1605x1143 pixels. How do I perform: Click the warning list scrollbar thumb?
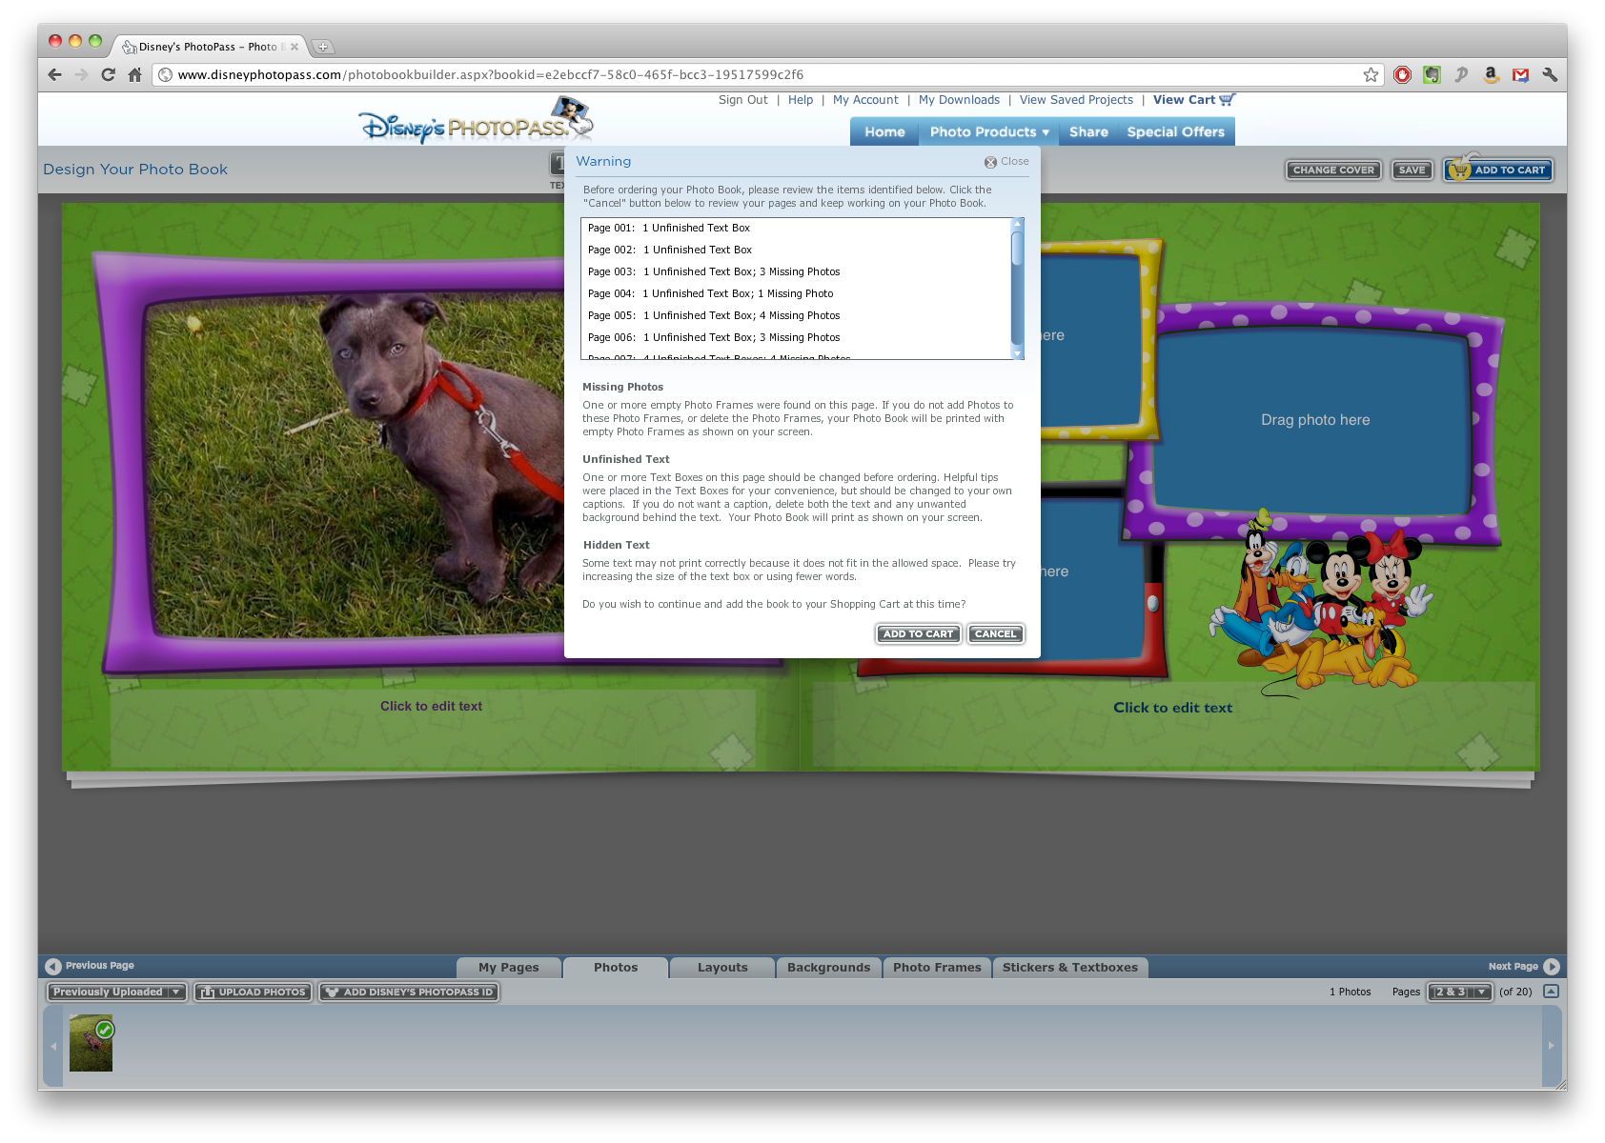pyautogui.click(x=1017, y=248)
